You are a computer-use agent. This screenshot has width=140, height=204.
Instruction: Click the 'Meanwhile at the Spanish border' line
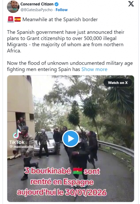60,19
